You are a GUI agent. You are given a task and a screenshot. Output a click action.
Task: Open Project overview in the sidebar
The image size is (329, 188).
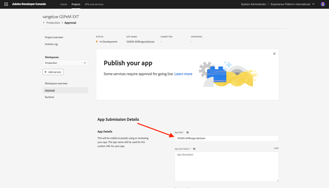[54, 37]
